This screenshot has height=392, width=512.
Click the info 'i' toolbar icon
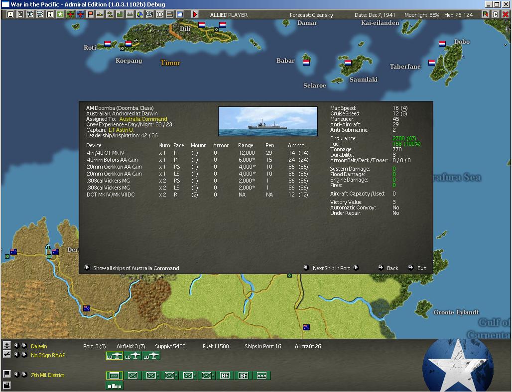click(x=50, y=14)
